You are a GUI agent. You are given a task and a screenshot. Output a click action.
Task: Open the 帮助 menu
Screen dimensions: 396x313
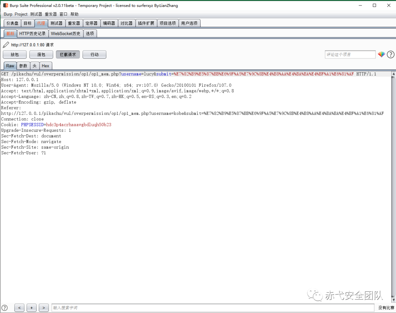(x=74, y=14)
